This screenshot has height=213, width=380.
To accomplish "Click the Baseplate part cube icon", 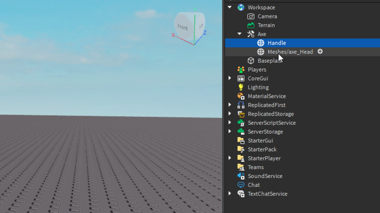I will 251,61.
